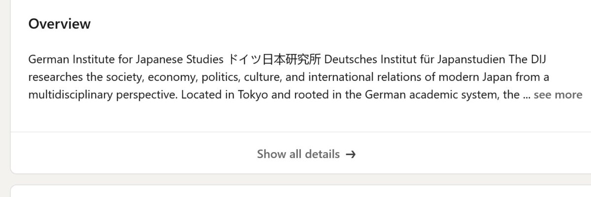Click the gray page margin left of the card
This screenshot has width=591, height=197.
5,98
